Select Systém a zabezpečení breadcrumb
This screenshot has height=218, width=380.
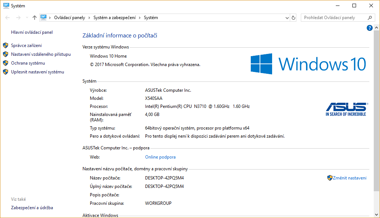pos(115,18)
